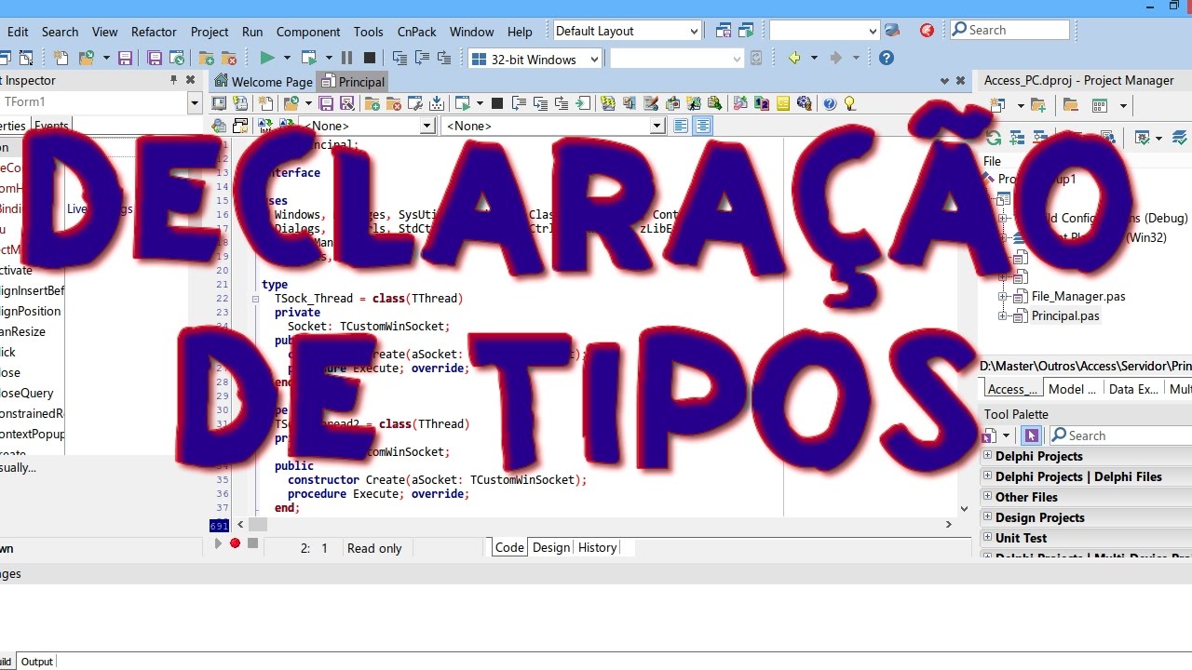Click the blue Help question mark icon
1192x670 pixels.
(x=887, y=58)
